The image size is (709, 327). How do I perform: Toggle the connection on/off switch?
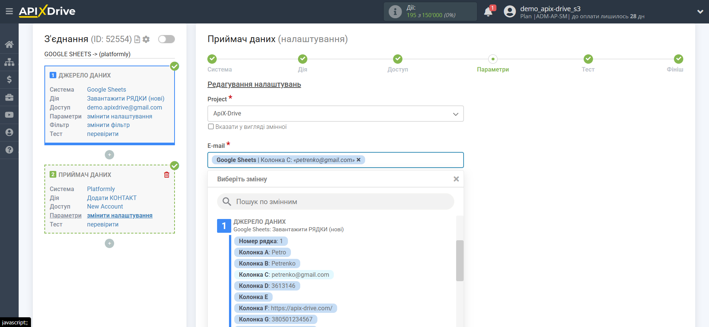(x=166, y=39)
